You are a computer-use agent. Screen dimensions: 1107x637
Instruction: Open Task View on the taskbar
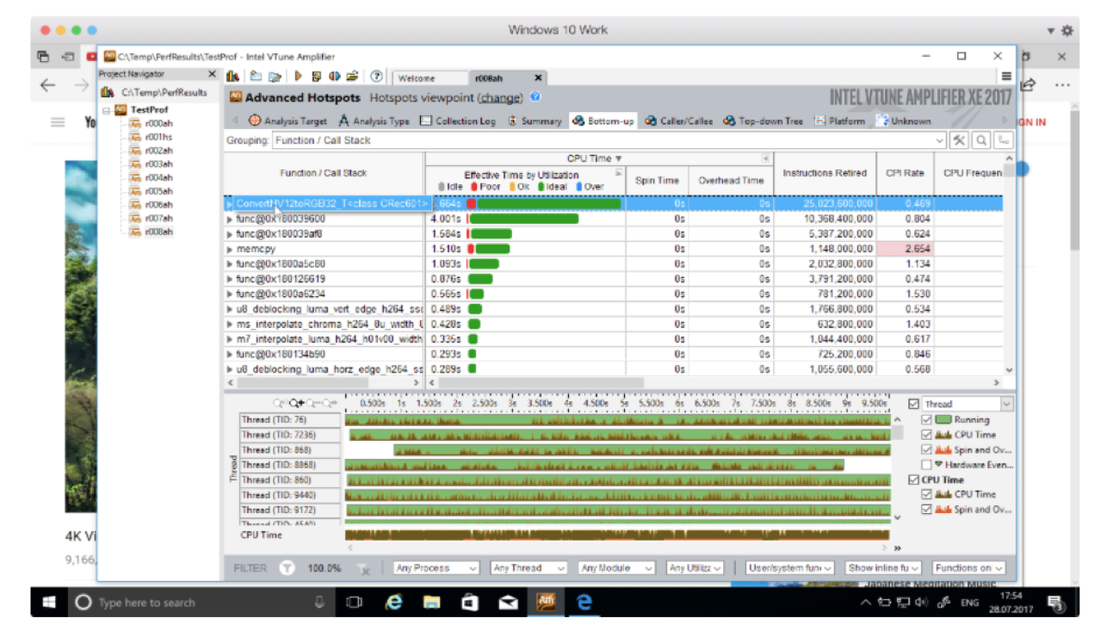coord(354,603)
